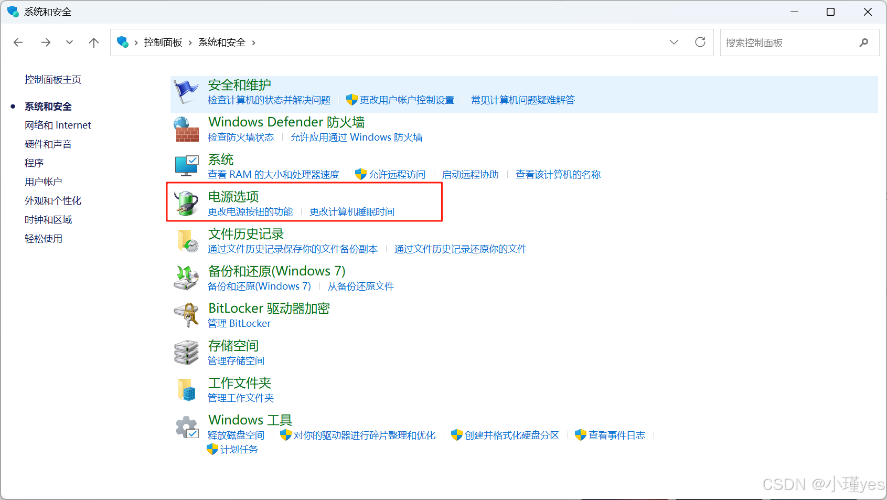Click the control panel icon in the address bar
The height and width of the screenshot is (500, 887).
coord(123,42)
